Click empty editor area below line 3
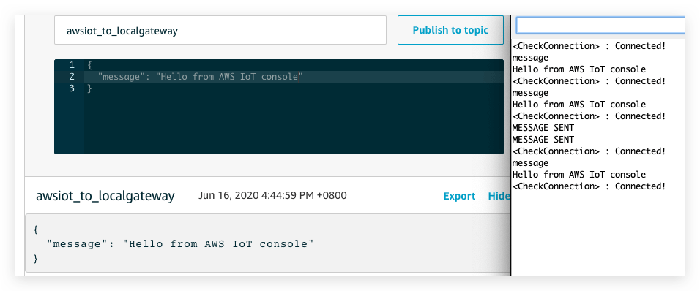700x291 pixels. click(294, 124)
